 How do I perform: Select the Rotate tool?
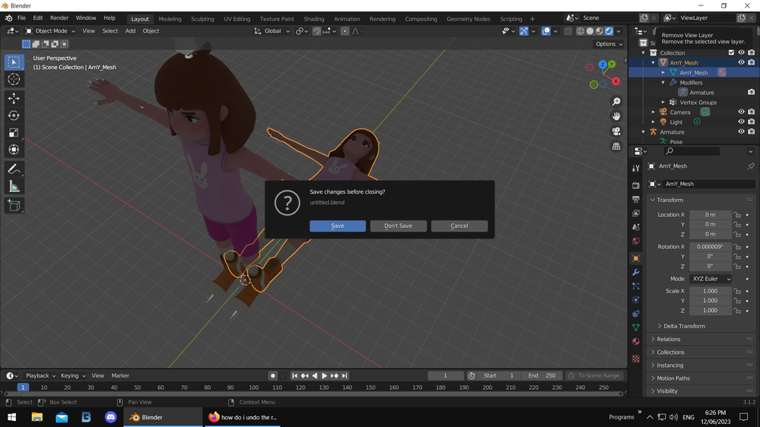pyautogui.click(x=14, y=115)
